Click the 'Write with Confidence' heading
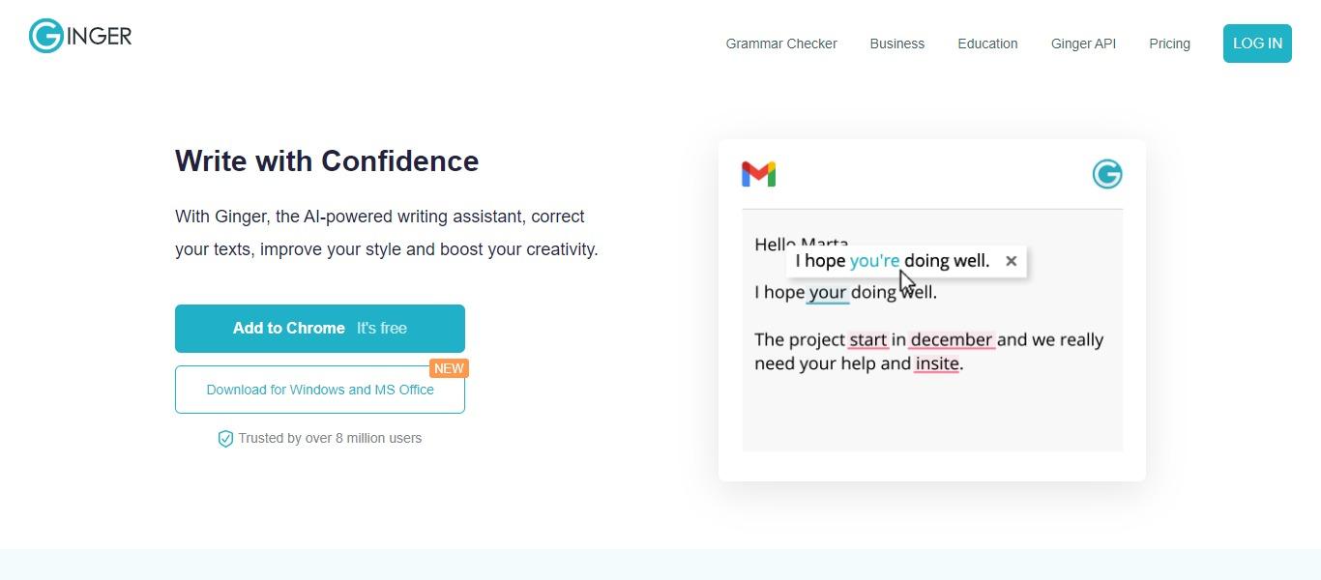 click(x=327, y=160)
